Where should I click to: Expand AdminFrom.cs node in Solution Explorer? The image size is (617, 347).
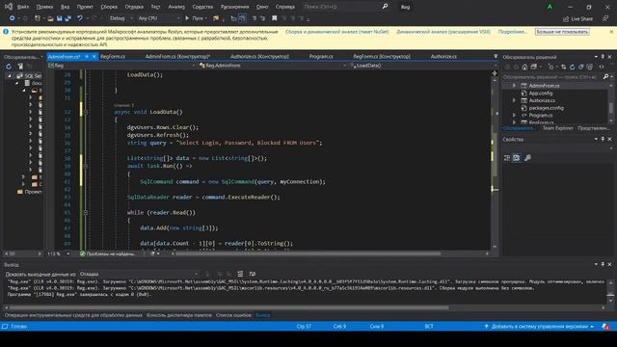click(x=514, y=86)
